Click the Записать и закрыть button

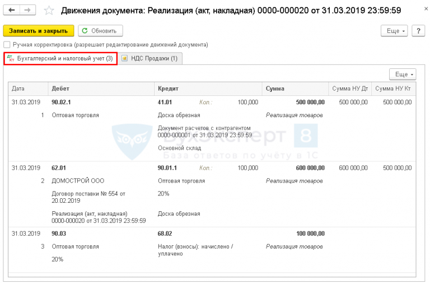click(39, 31)
